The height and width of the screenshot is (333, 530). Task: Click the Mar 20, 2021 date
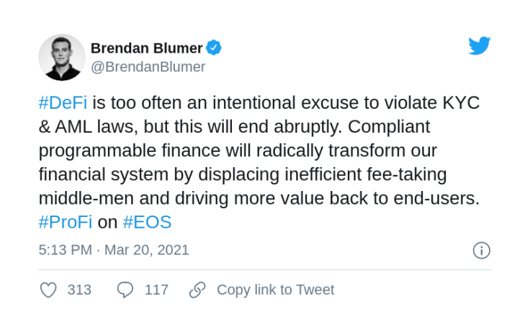click(x=147, y=250)
